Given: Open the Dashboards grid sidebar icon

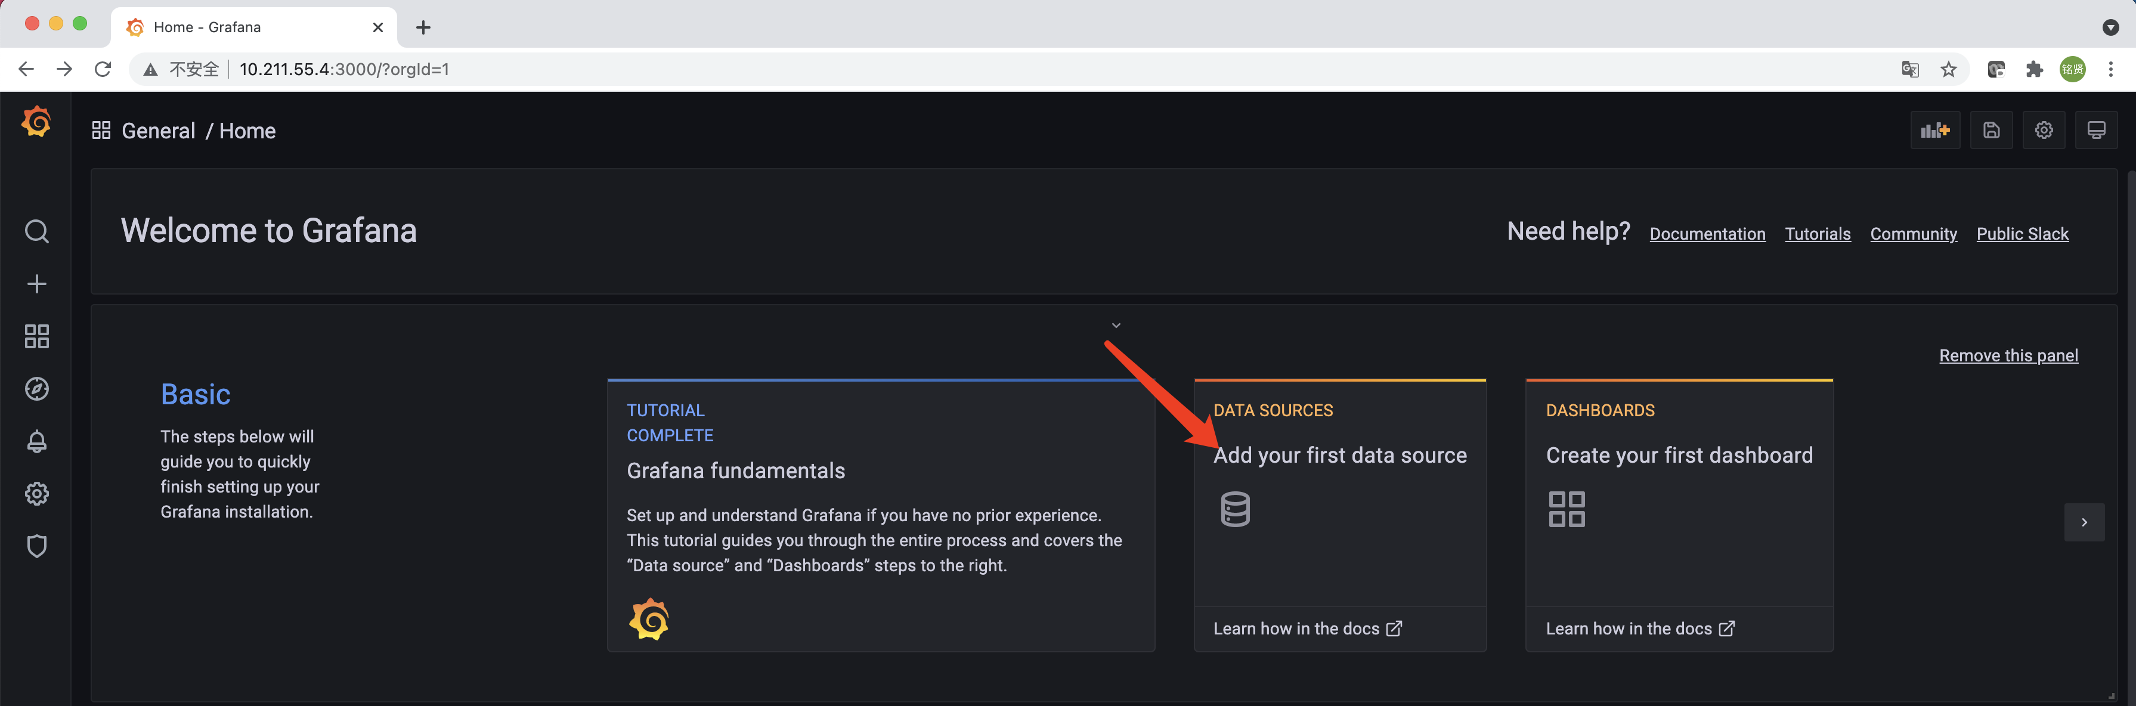Looking at the screenshot, I should 36,336.
